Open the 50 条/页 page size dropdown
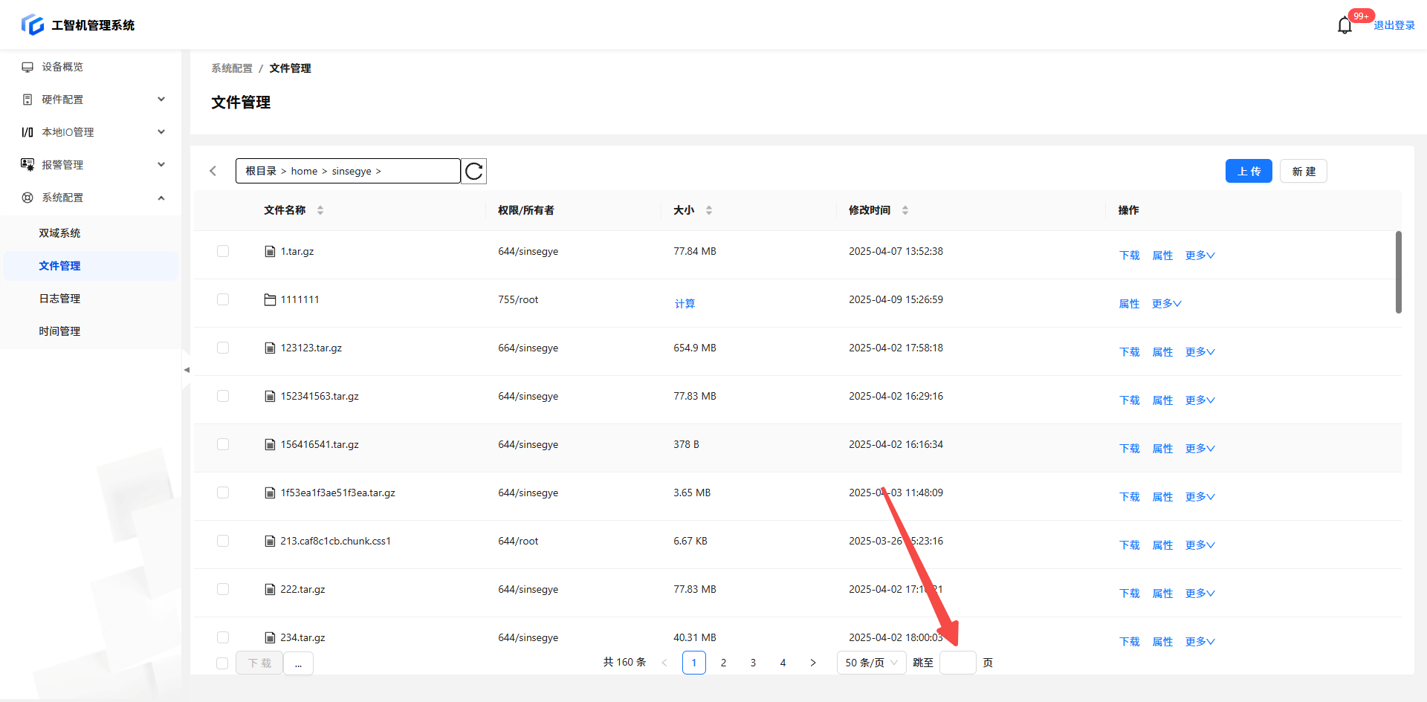This screenshot has width=1427, height=702. coord(871,663)
